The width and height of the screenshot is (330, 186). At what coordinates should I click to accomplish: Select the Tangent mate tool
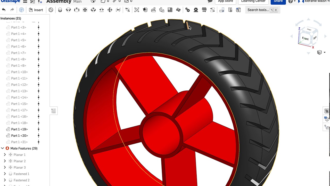[x=127, y=10]
